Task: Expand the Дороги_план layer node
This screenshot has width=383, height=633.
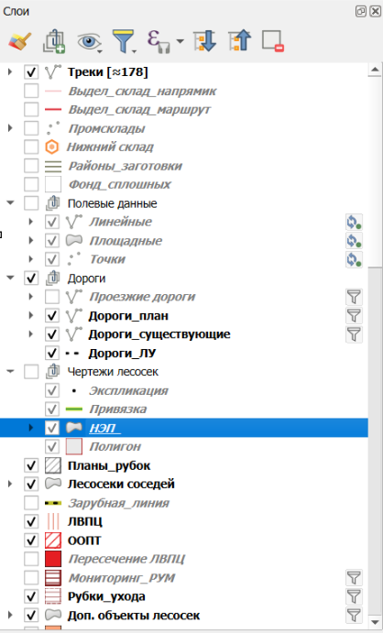Action: click(x=31, y=315)
